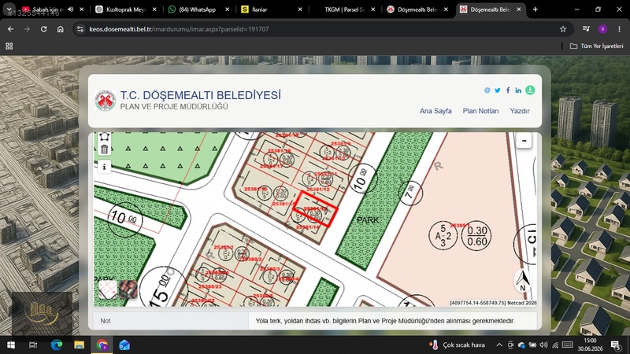Screen dimensions: 630x354
Task: Mute the audio-playing YouTube tab
Action: pyautogui.click(x=71, y=9)
